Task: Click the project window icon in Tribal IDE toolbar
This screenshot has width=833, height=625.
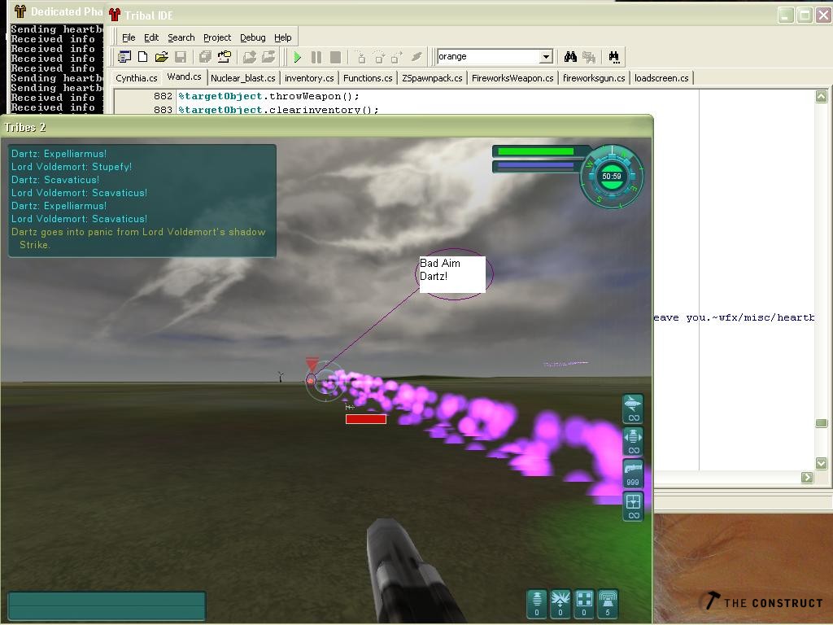Action: [x=124, y=57]
